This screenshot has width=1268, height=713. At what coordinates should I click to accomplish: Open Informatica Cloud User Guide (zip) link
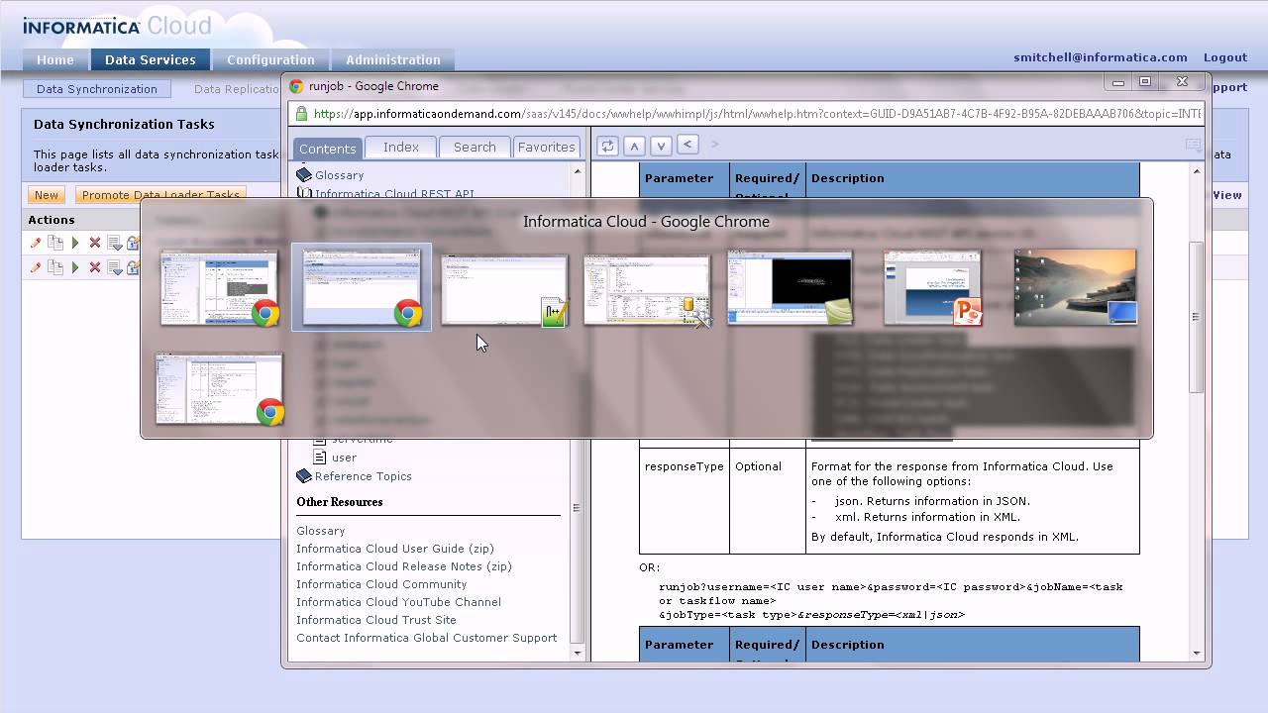395,549
